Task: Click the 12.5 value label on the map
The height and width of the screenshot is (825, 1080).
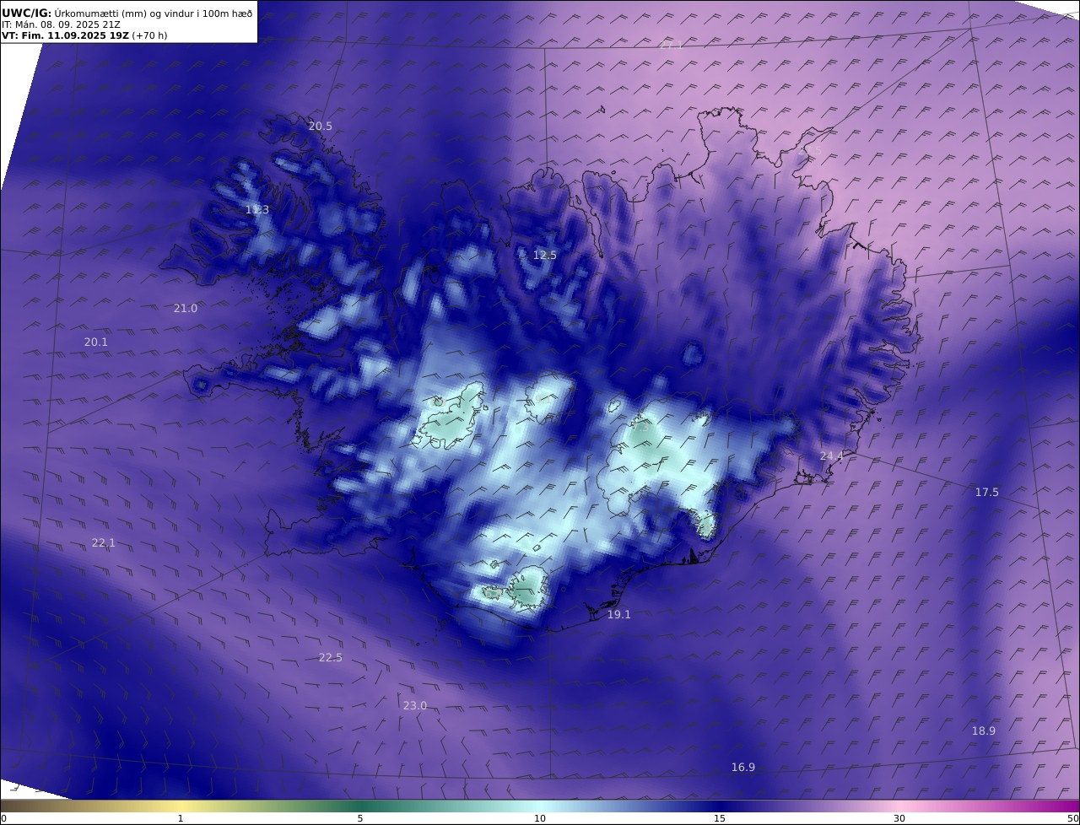Action: 545,255
